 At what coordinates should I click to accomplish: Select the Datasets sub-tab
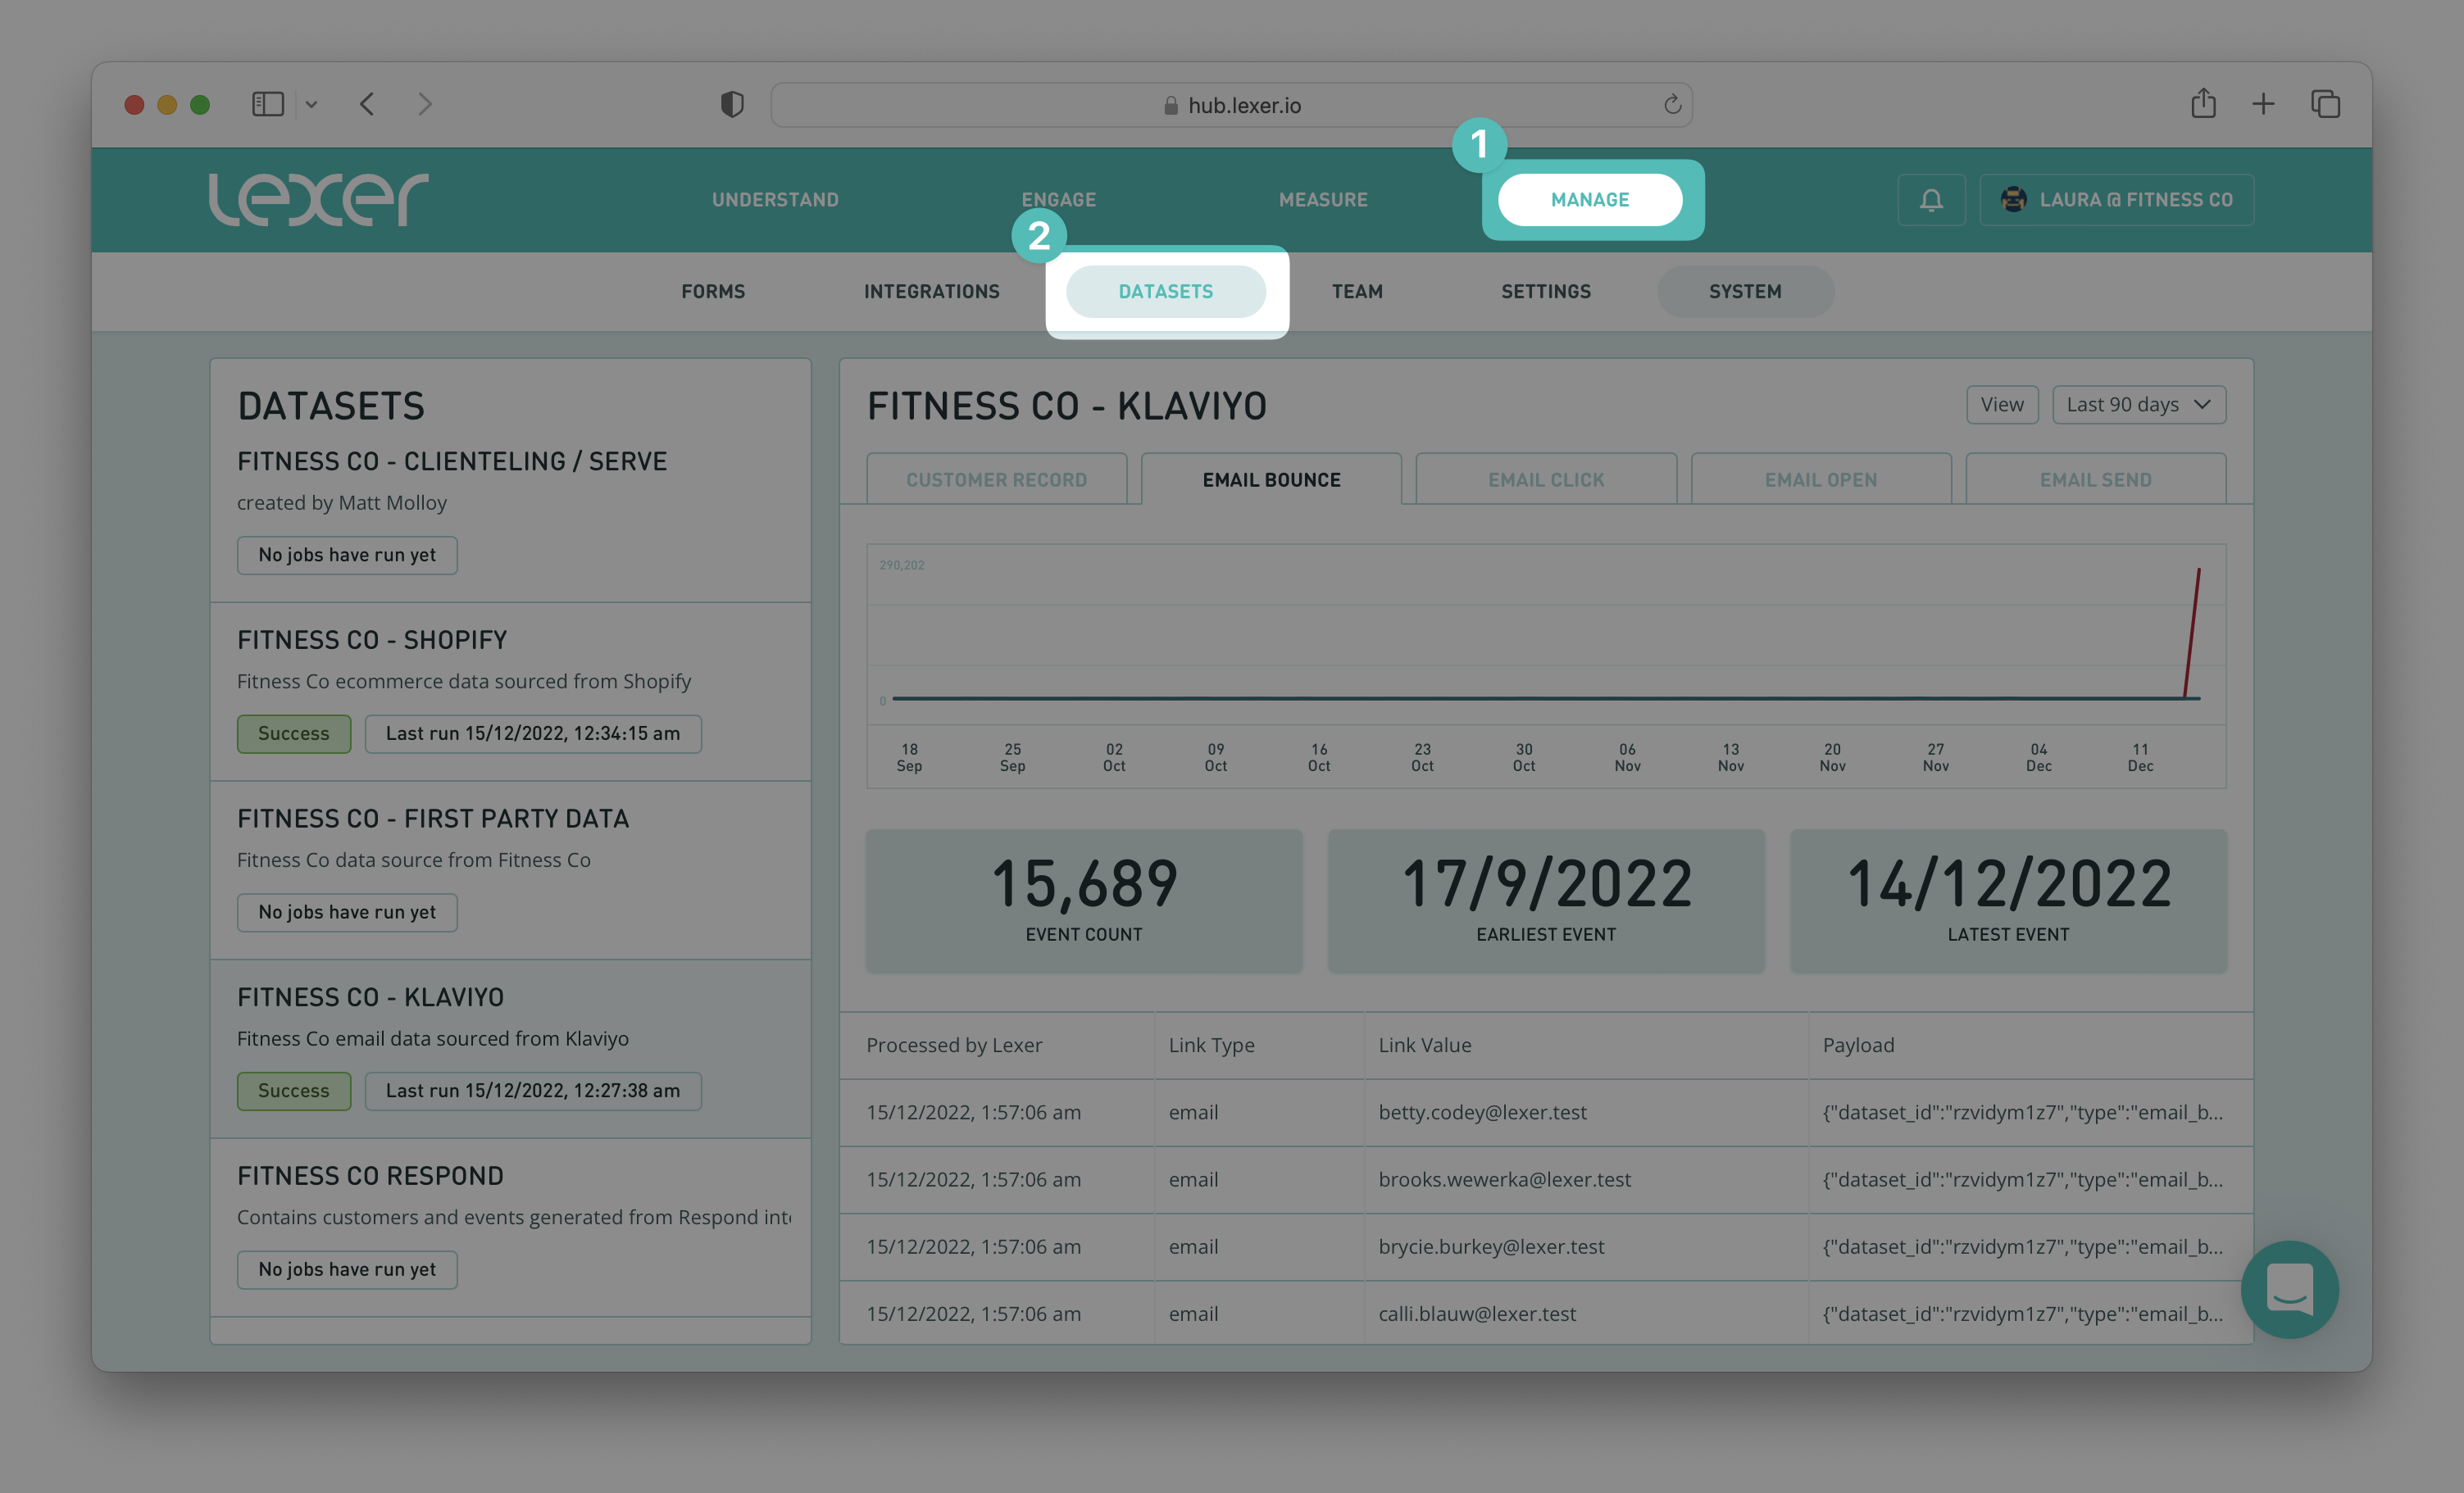[1165, 292]
